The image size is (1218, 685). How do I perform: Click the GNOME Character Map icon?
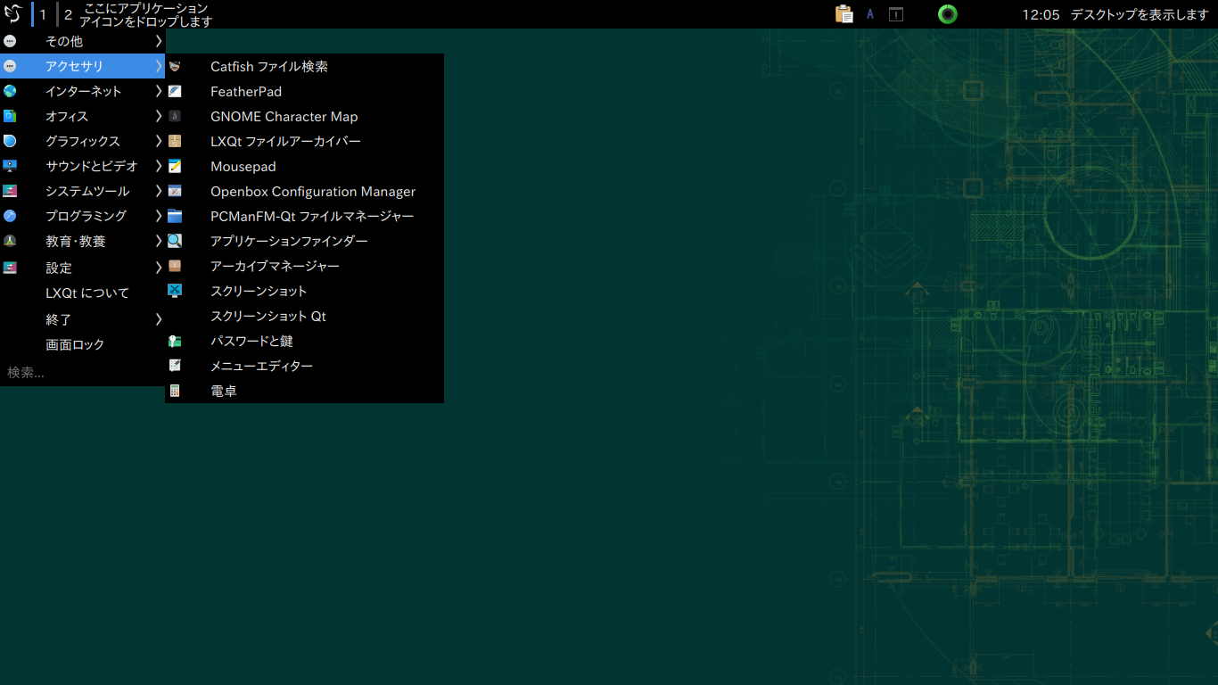tap(175, 116)
